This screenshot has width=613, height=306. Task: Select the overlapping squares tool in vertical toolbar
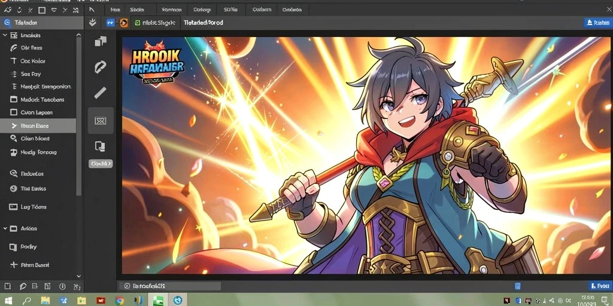[101, 41]
